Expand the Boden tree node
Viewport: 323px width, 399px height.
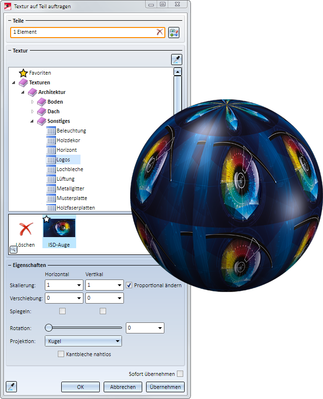[x=32, y=102]
